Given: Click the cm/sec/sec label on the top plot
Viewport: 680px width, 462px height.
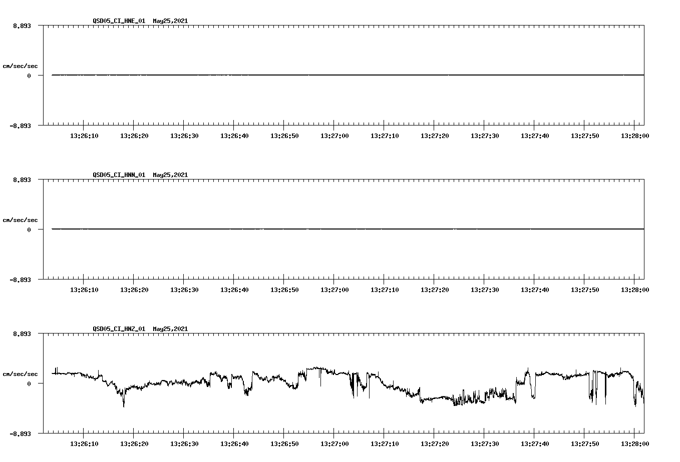Looking at the screenshot, I should 21,65.
